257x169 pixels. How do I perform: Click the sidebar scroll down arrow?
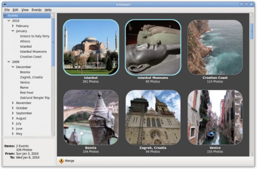click(53, 134)
